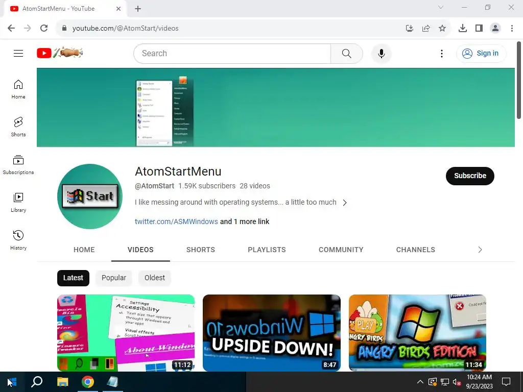Open History in sidebar
Screen dimensions: 523x392
[x=18, y=240]
